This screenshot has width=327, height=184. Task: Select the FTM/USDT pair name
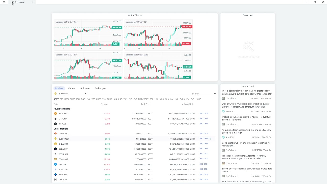[63, 159]
